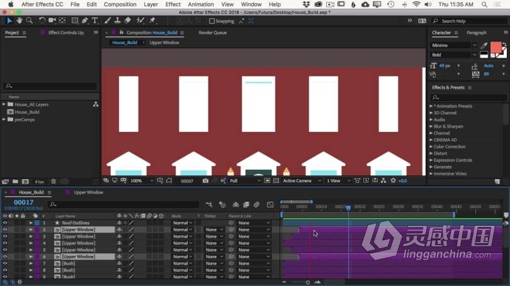Switch to the Render Queue tab
This screenshot has height=286, width=510.
coord(212,33)
